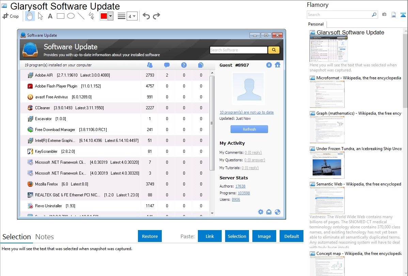This screenshot has width=408, height=276.
Task: Open the color picker dropdown arrow
Action: (x=111, y=16)
